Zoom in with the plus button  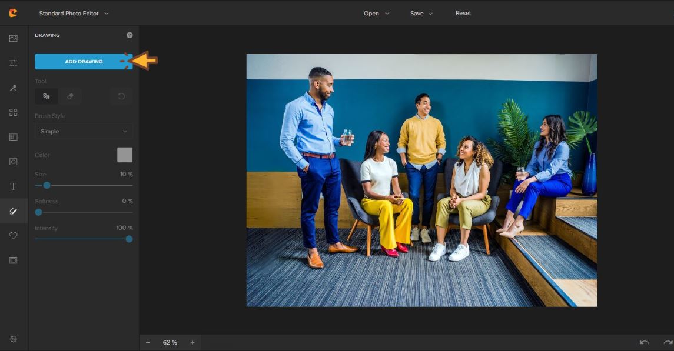point(192,342)
